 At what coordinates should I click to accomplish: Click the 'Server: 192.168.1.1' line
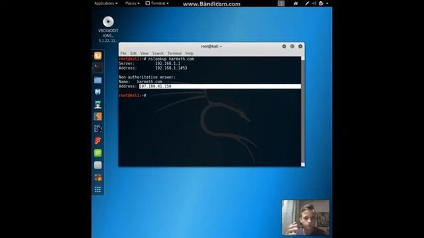(x=150, y=63)
